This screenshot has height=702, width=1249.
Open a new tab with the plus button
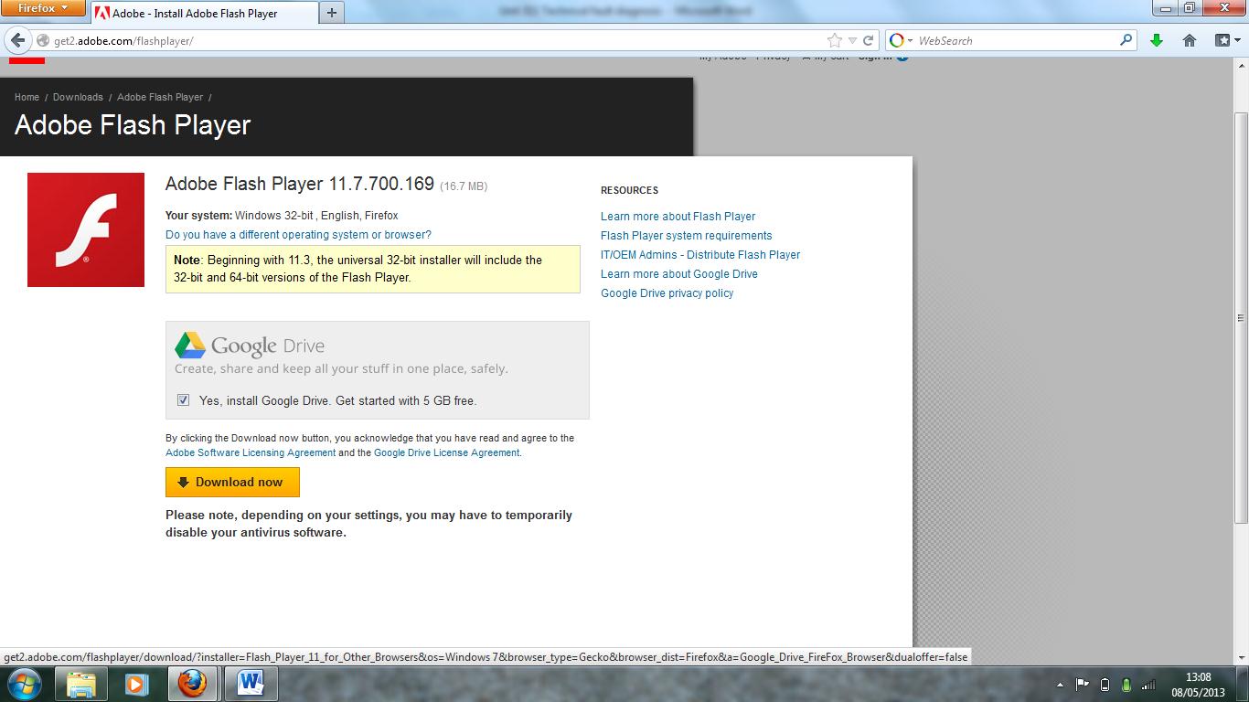click(x=331, y=13)
